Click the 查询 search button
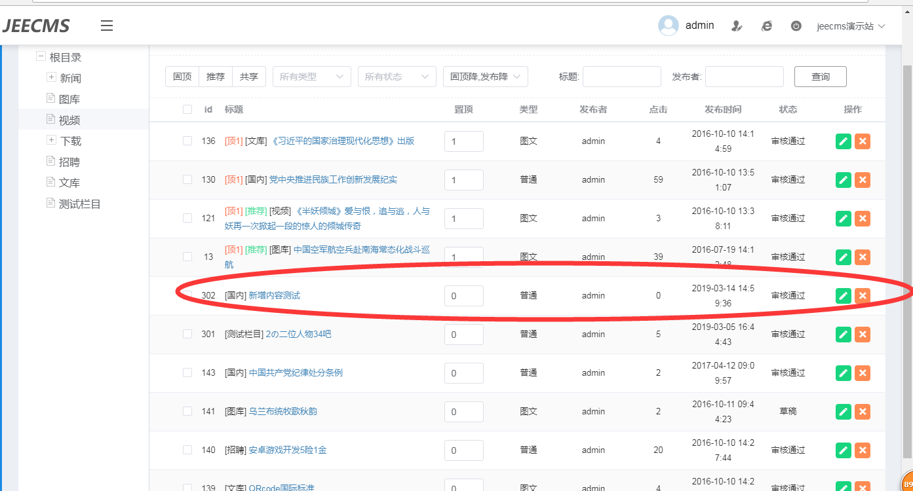 coord(820,77)
